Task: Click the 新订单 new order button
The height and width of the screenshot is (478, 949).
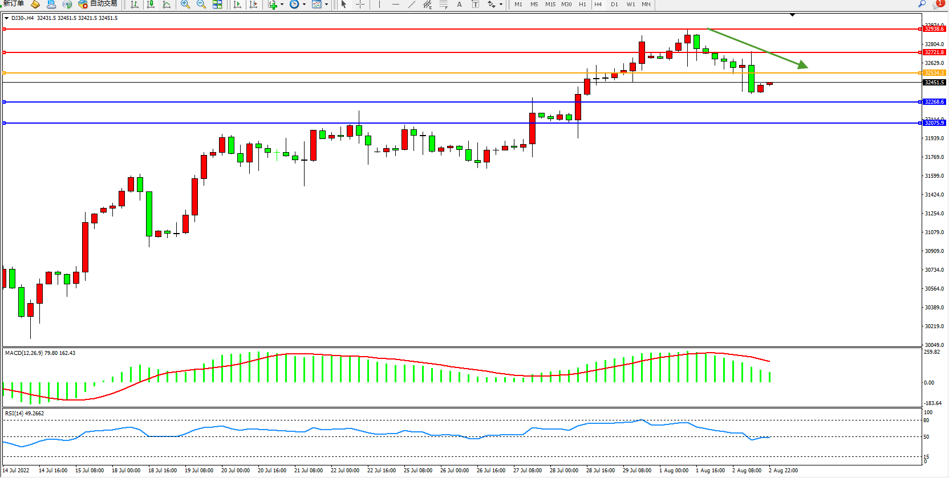Action: (14, 4)
